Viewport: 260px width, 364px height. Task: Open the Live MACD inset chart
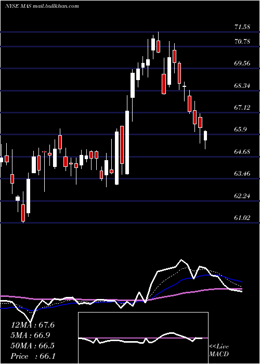click(143, 338)
